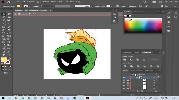Switch to Asset Export tab
The image size is (179, 100).
click(x=136, y=71)
